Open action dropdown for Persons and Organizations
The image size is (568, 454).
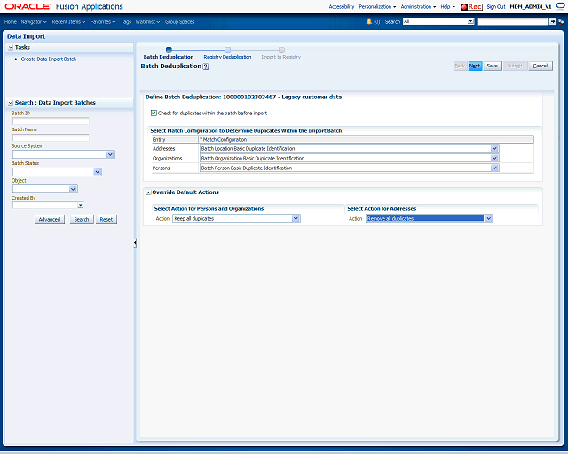tap(296, 218)
